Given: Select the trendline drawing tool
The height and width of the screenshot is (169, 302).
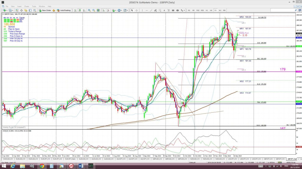Looking at the screenshot, I should coord(151,10).
